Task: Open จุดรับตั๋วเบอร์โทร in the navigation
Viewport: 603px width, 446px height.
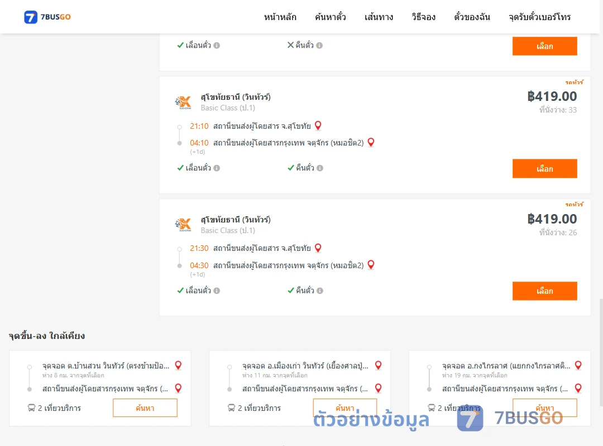Action: [539, 17]
